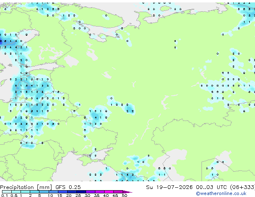Click the '50' legend scale label
Screen dimensions: 255x197
pyautogui.click(x=124, y=195)
